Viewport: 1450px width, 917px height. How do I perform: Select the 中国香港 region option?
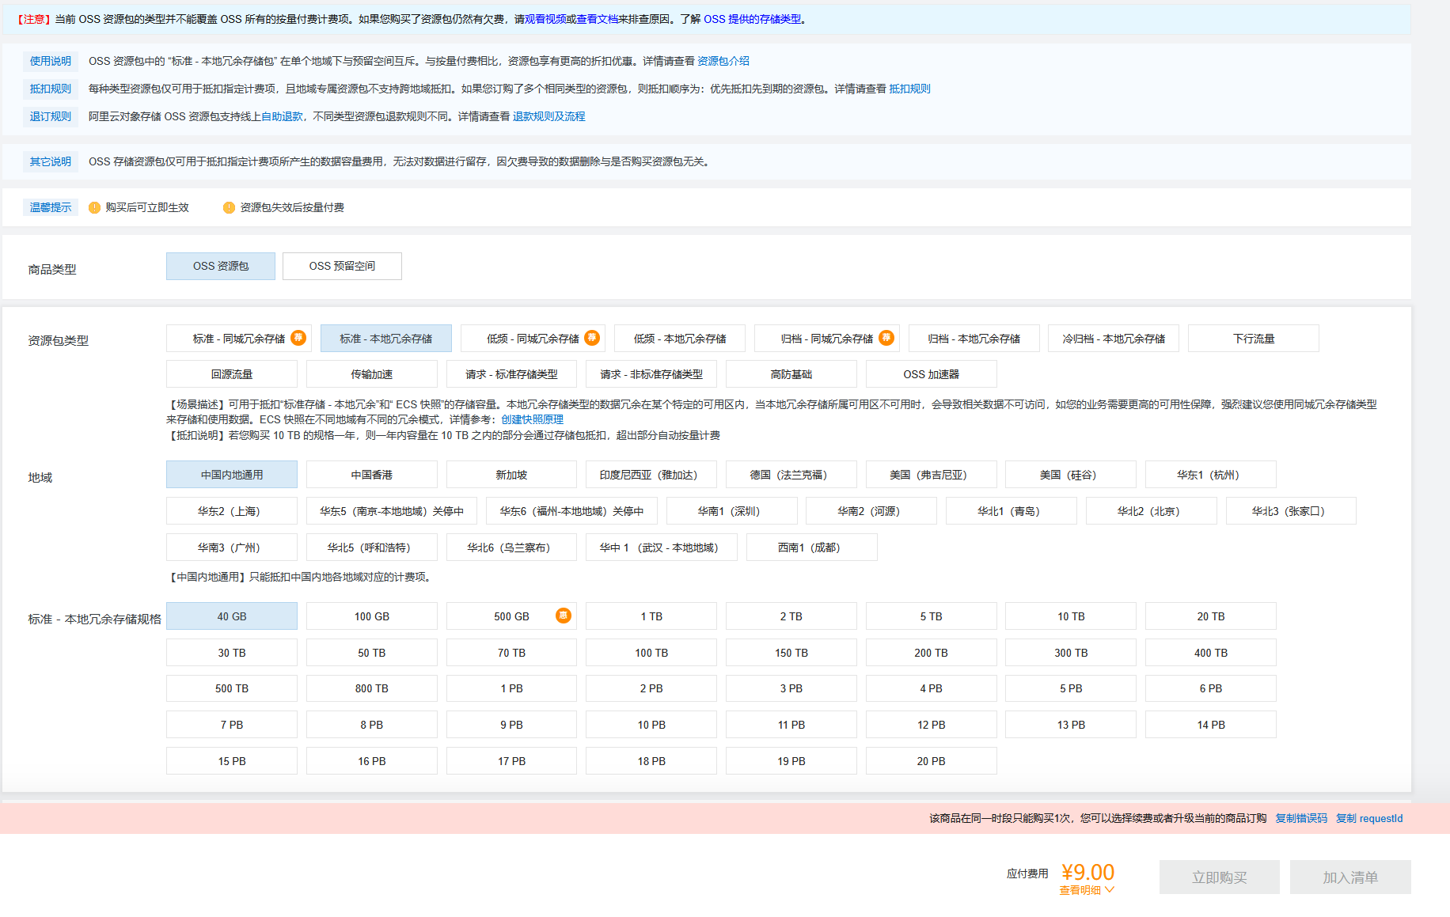(371, 475)
